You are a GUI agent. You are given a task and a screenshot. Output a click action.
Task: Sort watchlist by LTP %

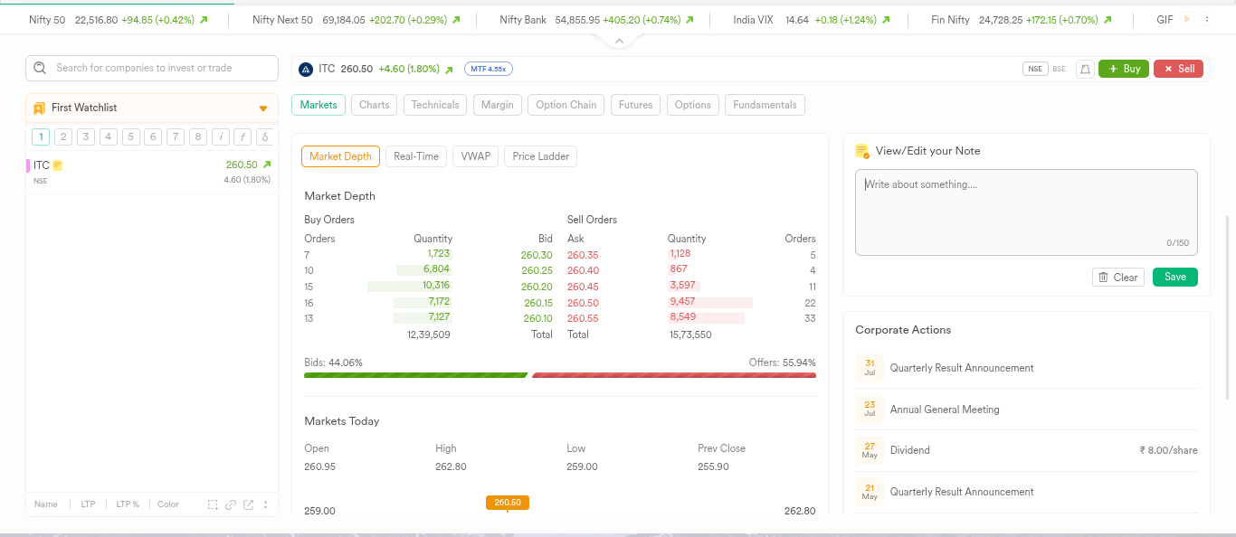click(128, 504)
